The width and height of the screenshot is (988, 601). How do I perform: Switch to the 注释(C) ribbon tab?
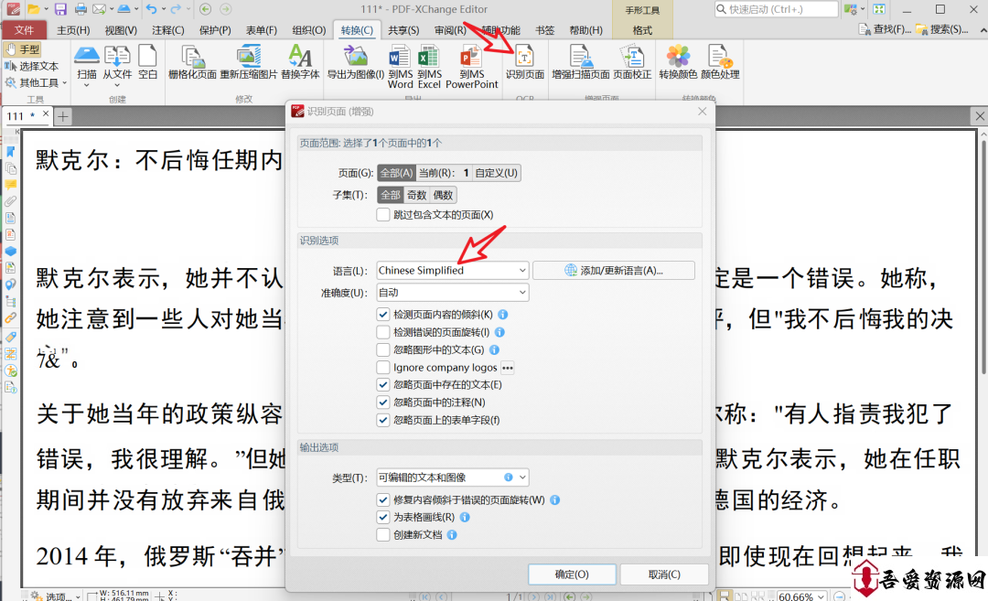tap(167, 30)
